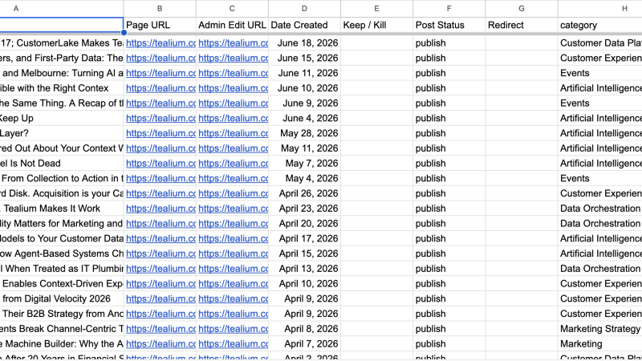The width and height of the screenshot is (642, 361).
Task: Click the category header cell
Action: point(599,25)
